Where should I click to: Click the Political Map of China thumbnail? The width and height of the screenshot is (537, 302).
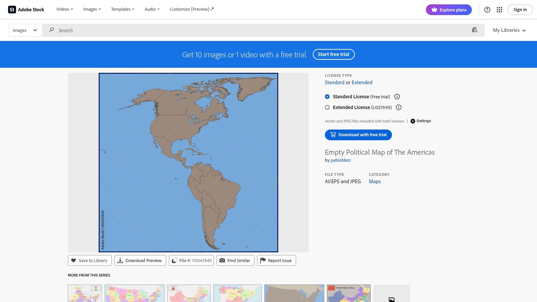point(348,293)
